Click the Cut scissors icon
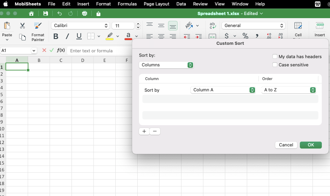 [x=23, y=26]
